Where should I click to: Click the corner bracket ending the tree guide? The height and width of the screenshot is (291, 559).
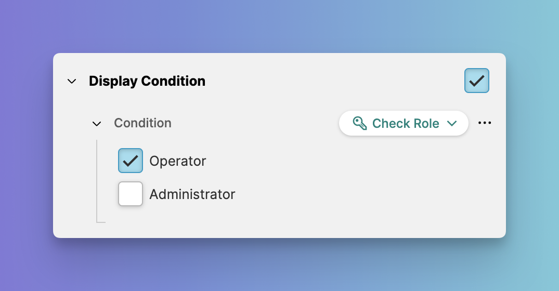(100, 222)
